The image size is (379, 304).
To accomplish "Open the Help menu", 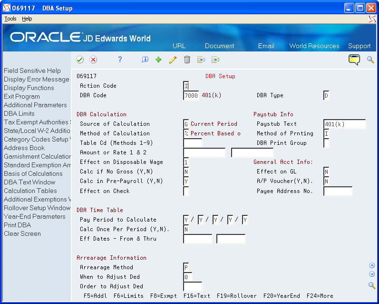I will [27, 19].
